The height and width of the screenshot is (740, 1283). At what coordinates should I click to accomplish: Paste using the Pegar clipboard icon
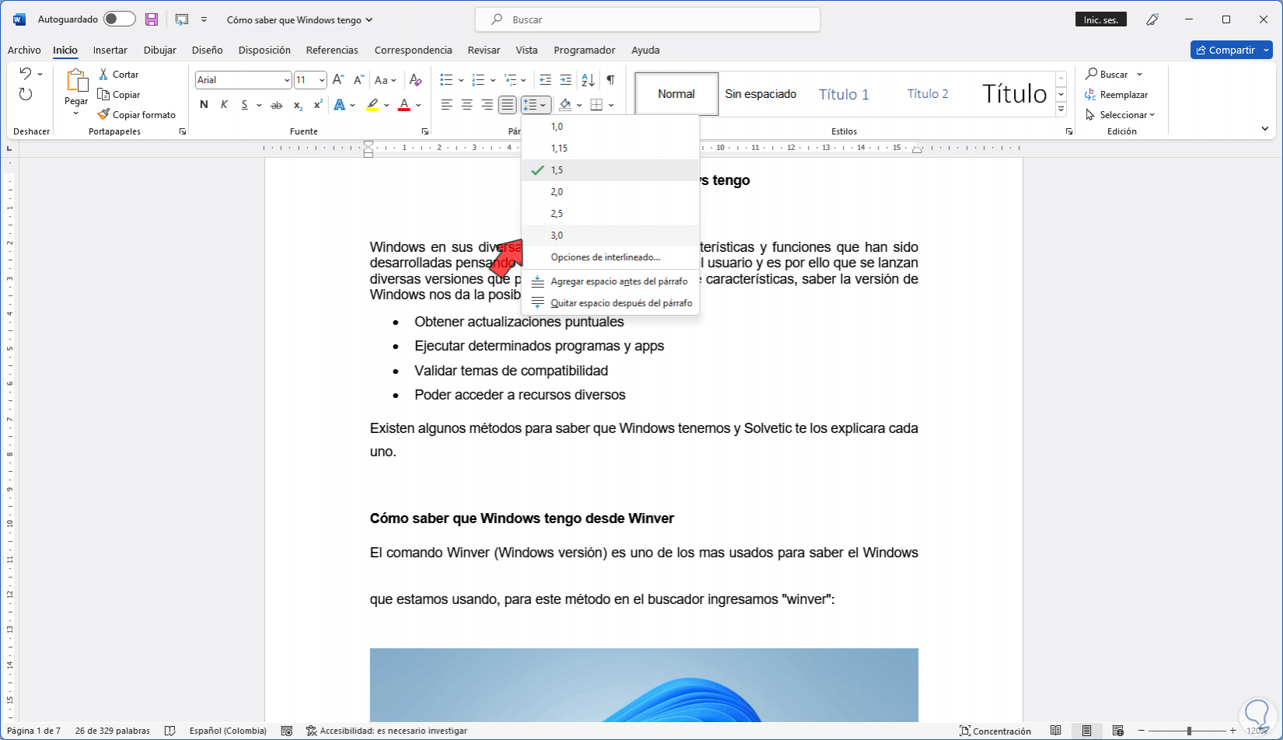coord(76,80)
